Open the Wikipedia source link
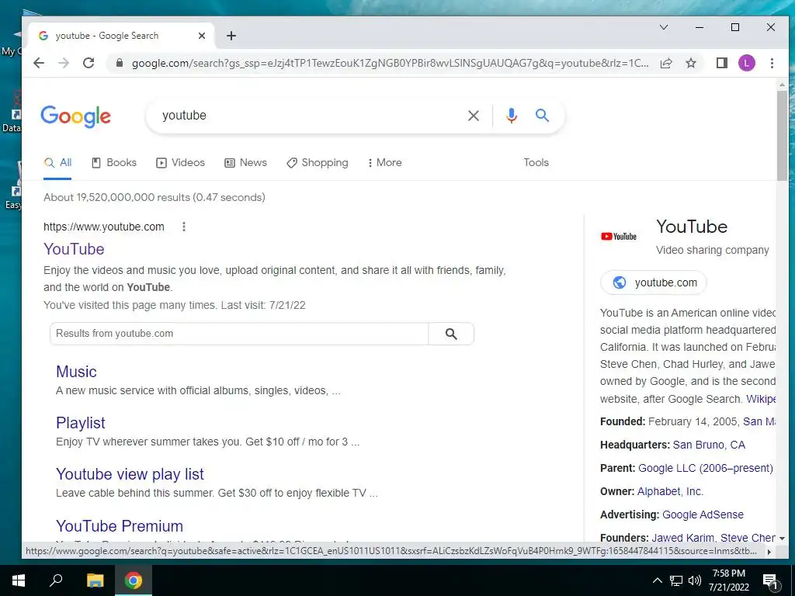 click(761, 399)
